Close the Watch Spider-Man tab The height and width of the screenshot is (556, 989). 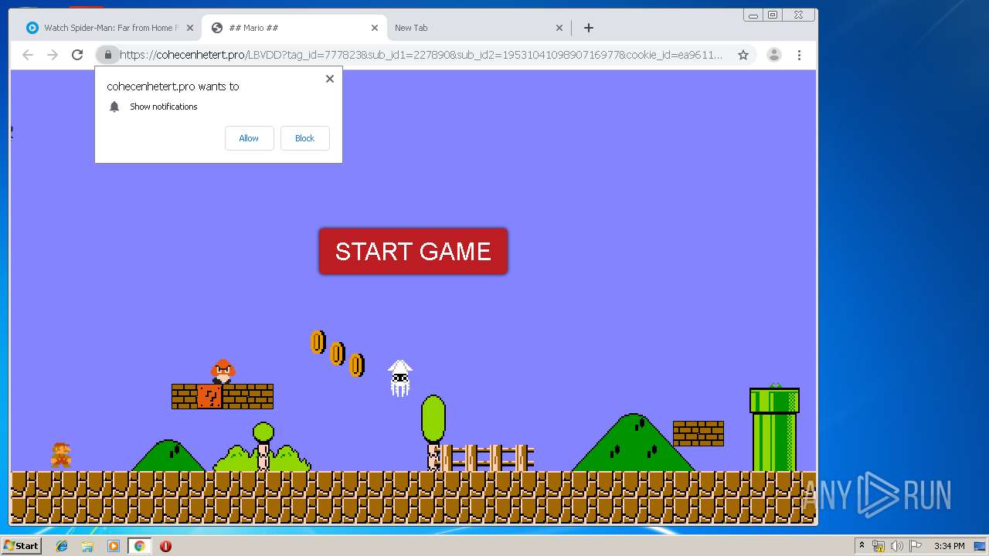pos(190,28)
